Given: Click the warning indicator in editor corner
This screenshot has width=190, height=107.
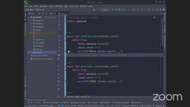Looking at the screenshot, I should [155, 17].
